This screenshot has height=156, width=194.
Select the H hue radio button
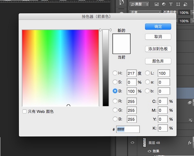[115, 73]
